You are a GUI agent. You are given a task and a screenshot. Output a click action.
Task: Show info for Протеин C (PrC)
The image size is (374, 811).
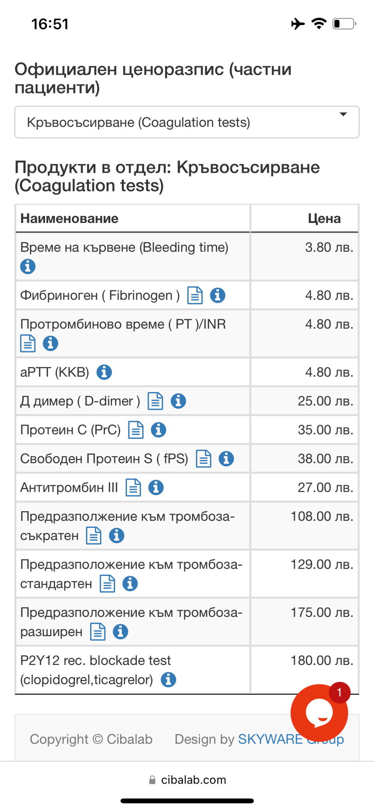point(159,430)
